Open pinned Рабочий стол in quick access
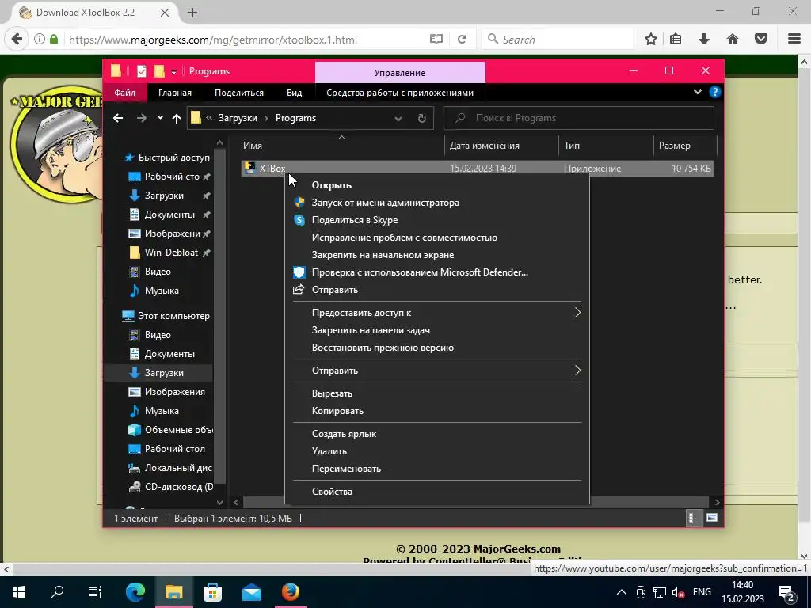This screenshot has height=608, width=811. (170, 177)
